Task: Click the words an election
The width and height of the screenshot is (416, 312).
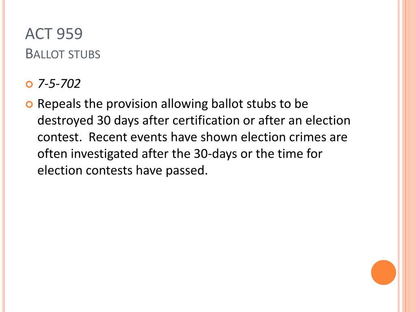Action: [x=319, y=120]
